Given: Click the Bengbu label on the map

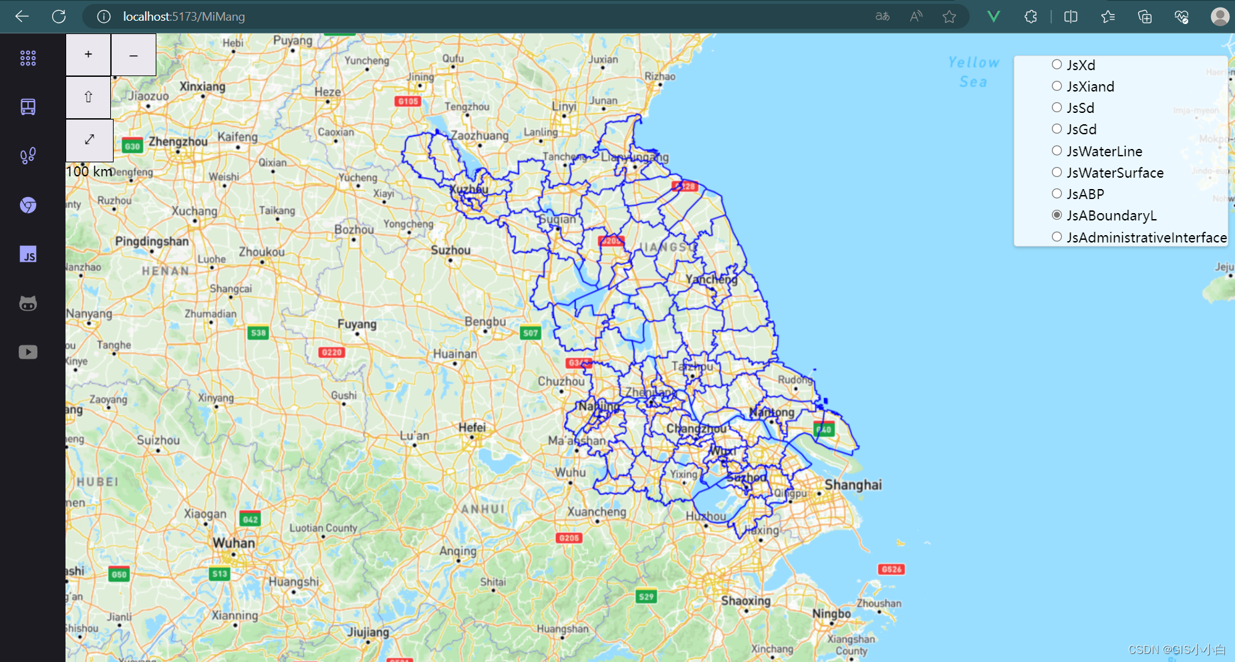Looking at the screenshot, I should point(485,322).
